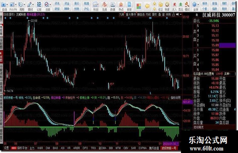The width and height of the screenshot is (238, 153).
Task: Toggle 叠 overlay option on chart
Action: click(159, 15)
